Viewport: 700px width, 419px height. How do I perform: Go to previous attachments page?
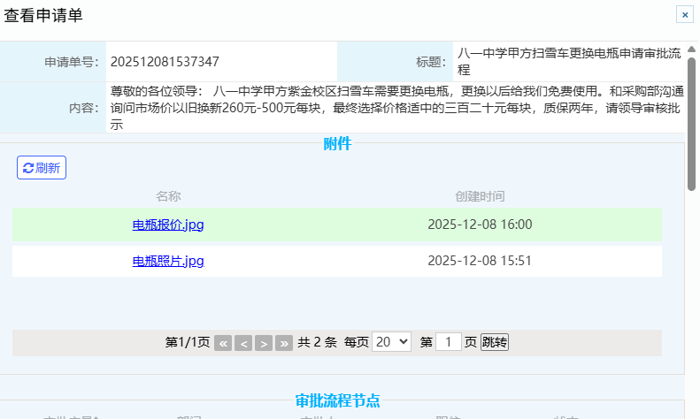click(x=243, y=343)
